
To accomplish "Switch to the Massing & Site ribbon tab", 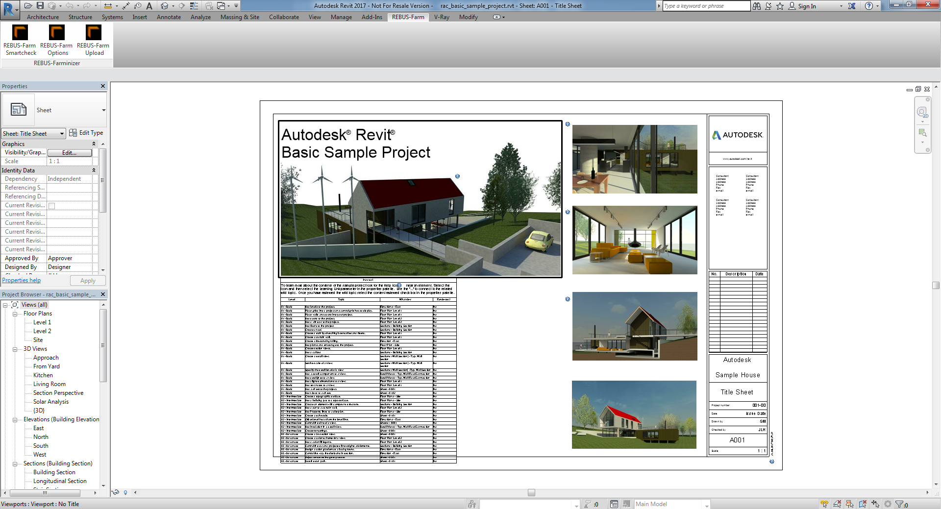I will (240, 17).
